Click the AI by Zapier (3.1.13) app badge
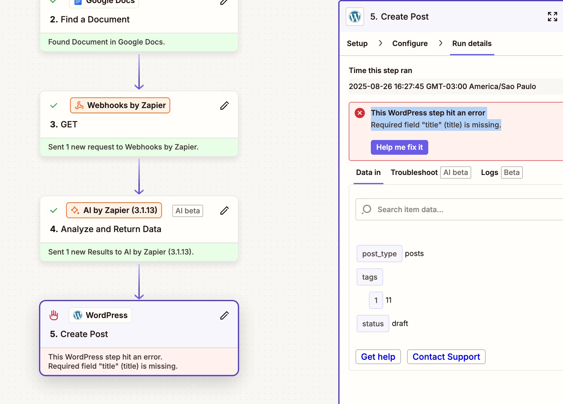The width and height of the screenshot is (563, 404). (114, 210)
